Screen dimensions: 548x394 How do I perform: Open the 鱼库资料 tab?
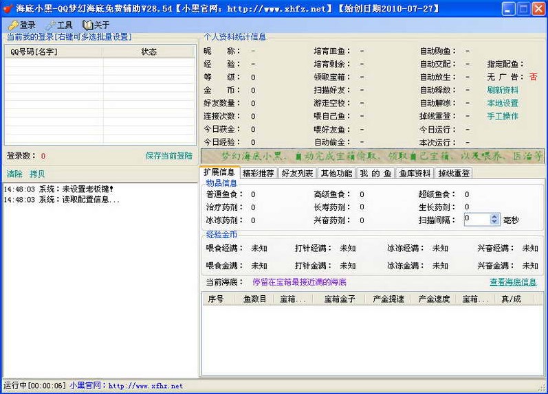click(415, 173)
